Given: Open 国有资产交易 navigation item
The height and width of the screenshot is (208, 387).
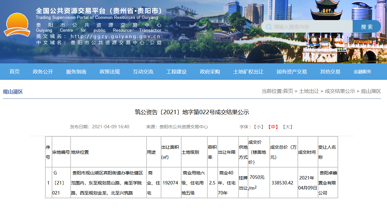Looking at the screenshot, I should [292, 72].
